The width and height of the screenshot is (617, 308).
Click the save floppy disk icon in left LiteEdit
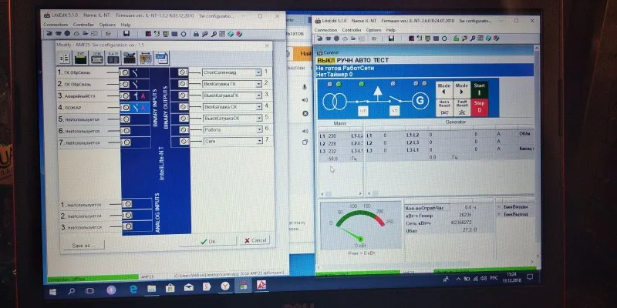click(126, 34)
